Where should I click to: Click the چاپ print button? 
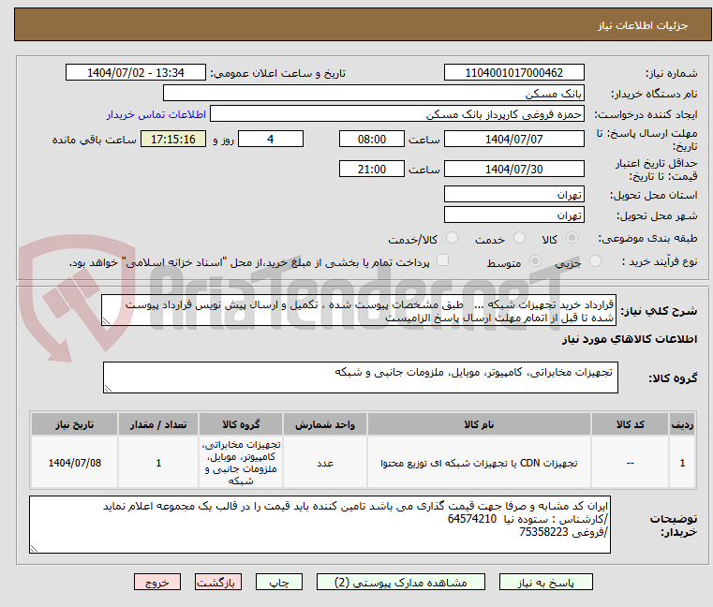[279, 582]
